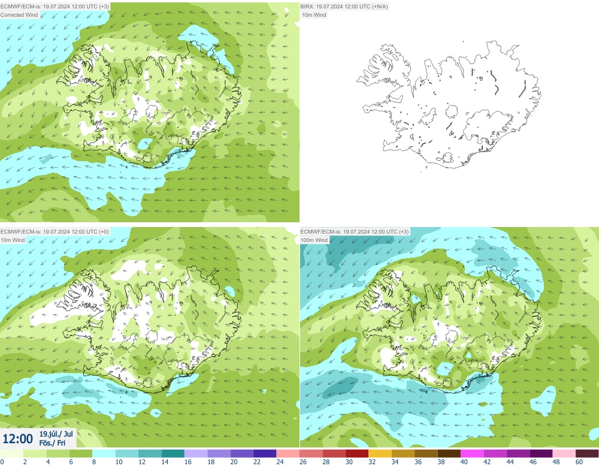The height and width of the screenshot is (466, 599).
Task: Click the pale yellow 0–2 legend swatch
Action: 12,453
